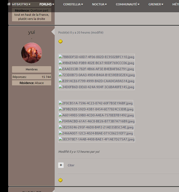Click 'Résidence: Alsace' text
Screen dimensions: 179x192
(x=32, y=83)
